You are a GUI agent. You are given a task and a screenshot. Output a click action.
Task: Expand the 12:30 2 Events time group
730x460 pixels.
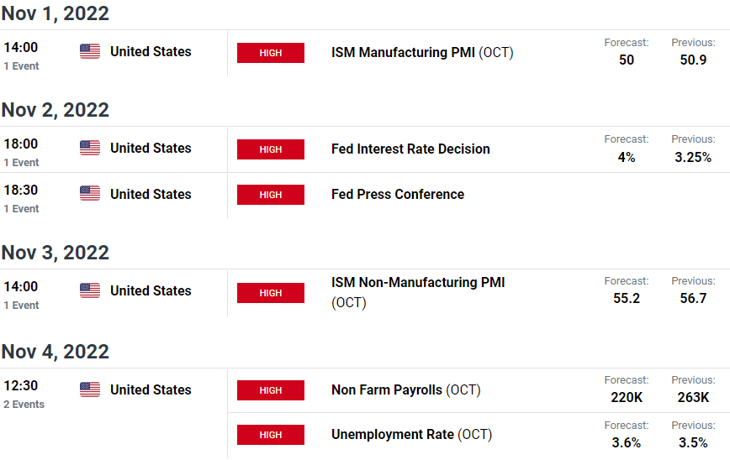pos(24,395)
